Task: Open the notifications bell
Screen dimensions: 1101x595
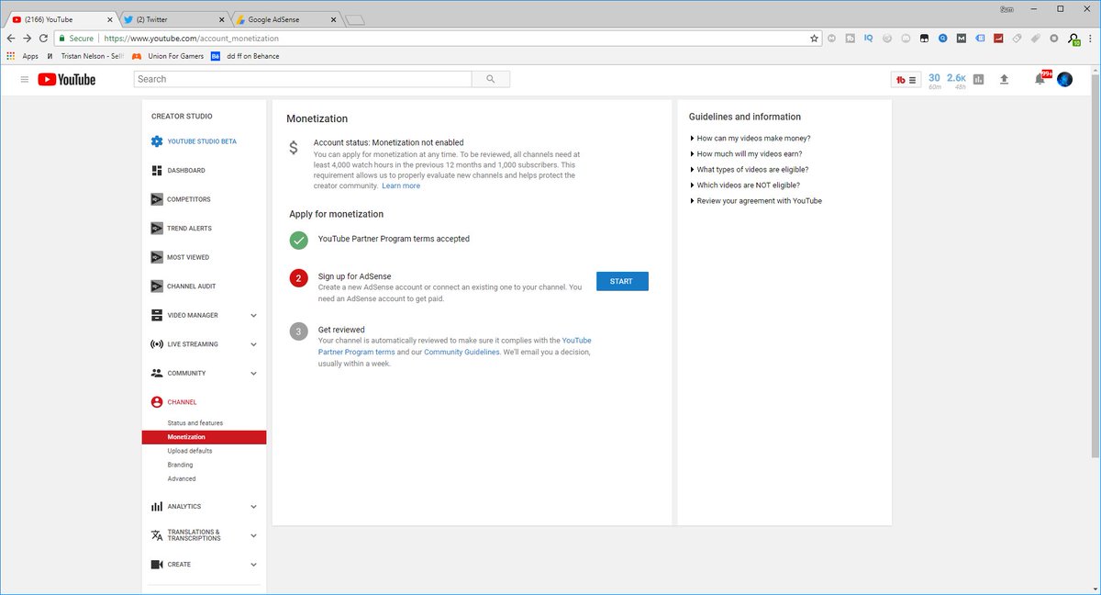Action: pos(1040,79)
